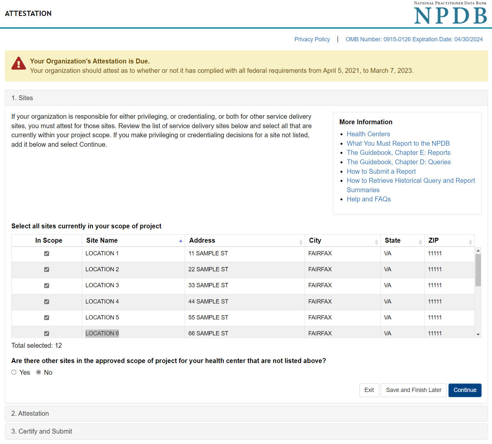Expand the 3. Certify and Submit section
The image size is (492, 444).
click(x=246, y=431)
